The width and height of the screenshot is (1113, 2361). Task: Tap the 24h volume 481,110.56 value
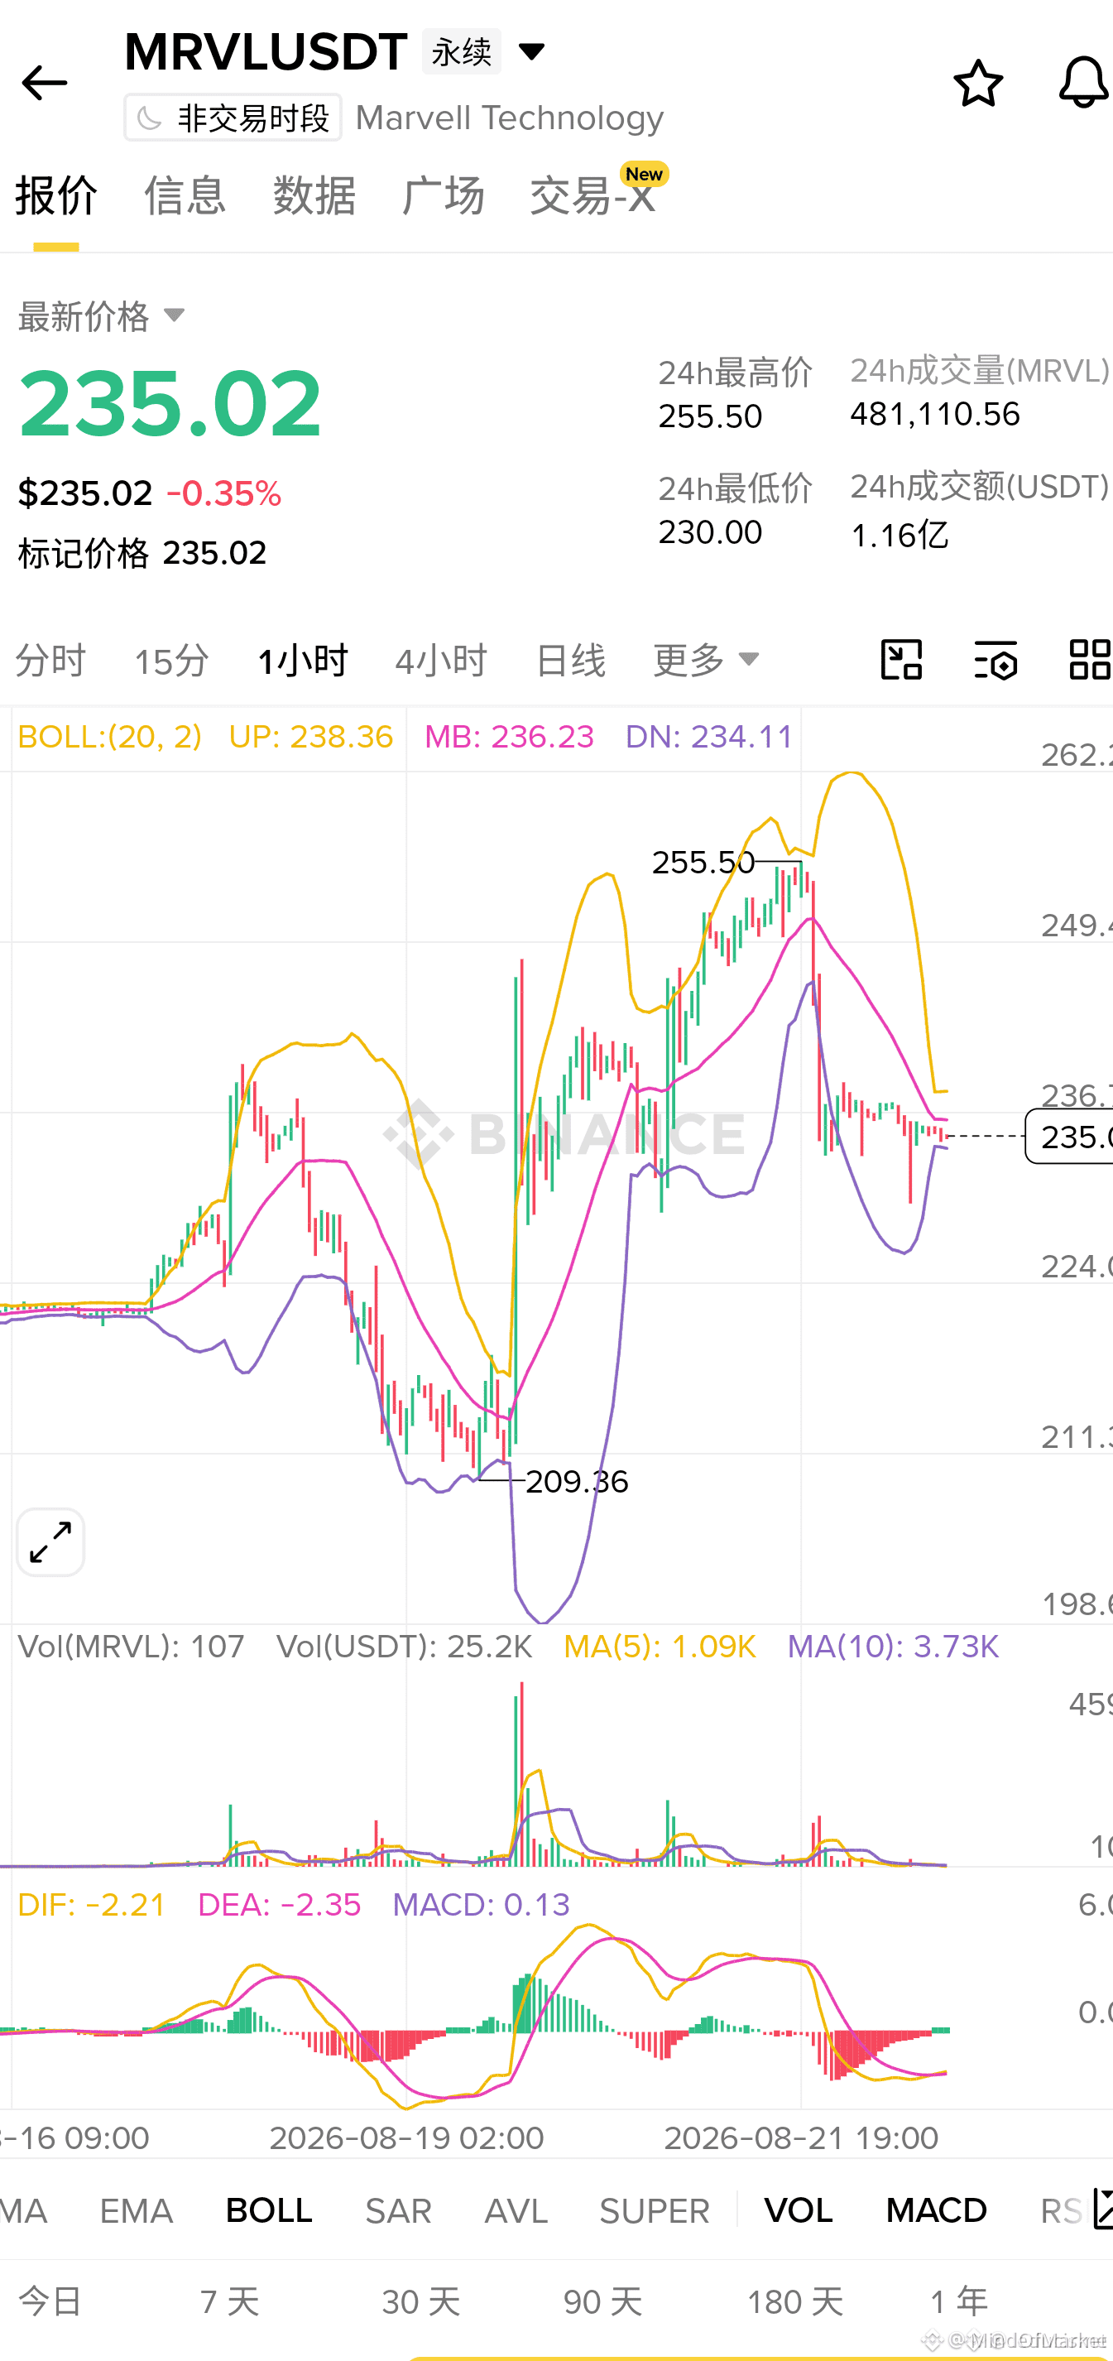[x=935, y=413]
